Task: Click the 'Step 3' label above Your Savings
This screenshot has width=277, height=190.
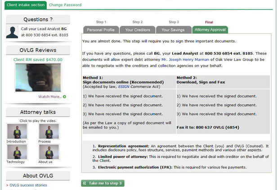Action: click(174, 22)
